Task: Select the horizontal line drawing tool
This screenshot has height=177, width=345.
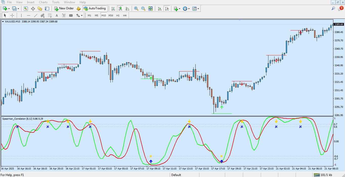Action: [28, 15]
